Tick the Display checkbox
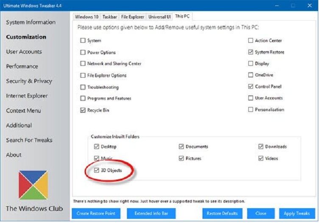The height and width of the screenshot is (223, 320). click(250, 63)
